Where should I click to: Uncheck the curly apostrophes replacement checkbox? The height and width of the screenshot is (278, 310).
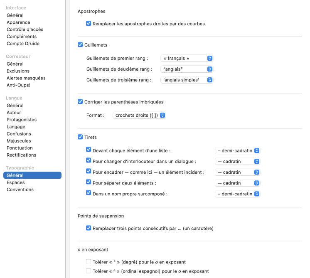point(89,24)
